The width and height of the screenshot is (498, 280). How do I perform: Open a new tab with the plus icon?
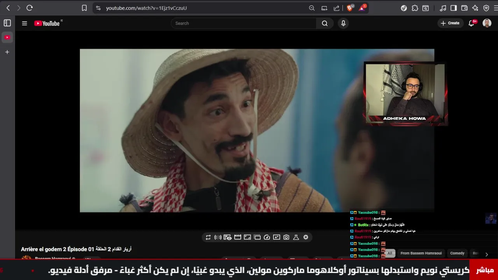7,52
